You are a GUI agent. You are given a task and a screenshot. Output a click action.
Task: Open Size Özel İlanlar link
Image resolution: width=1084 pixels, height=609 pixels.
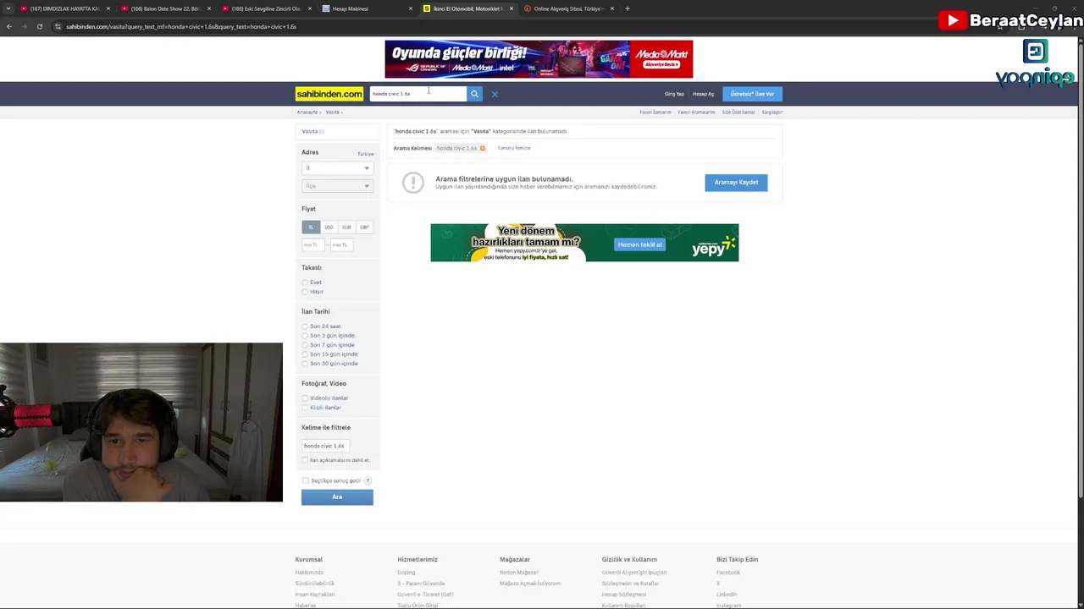pyautogui.click(x=738, y=112)
